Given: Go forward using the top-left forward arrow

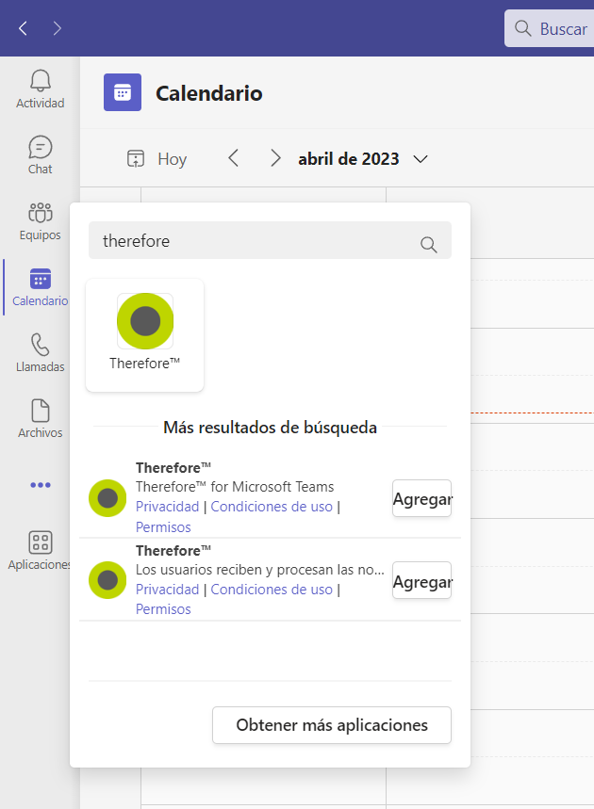Looking at the screenshot, I should pos(58,28).
